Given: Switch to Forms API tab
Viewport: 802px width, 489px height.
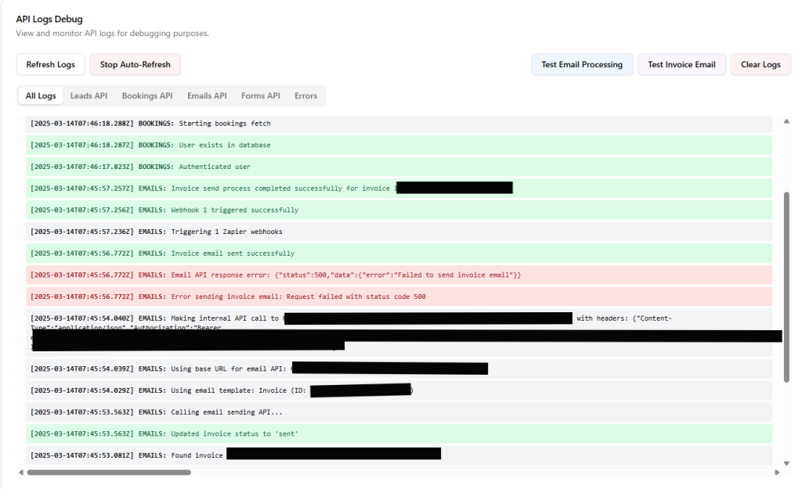Looking at the screenshot, I should [x=260, y=95].
